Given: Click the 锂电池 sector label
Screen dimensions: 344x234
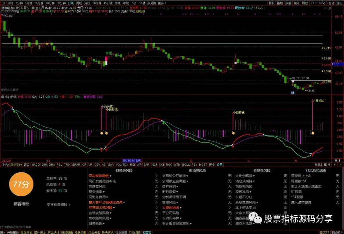Looking at the screenshot, I should coord(140,11).
